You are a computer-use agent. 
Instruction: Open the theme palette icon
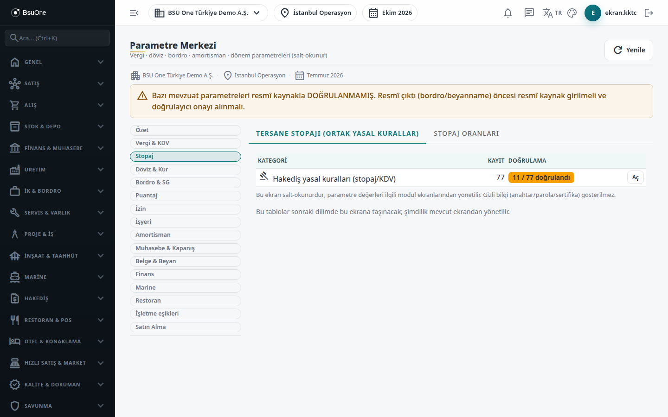point(572,13)
